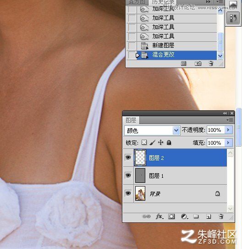242x249 pixels.
Task: Lock all padlock icon in Layers panel
Action: tap(169, 142)
